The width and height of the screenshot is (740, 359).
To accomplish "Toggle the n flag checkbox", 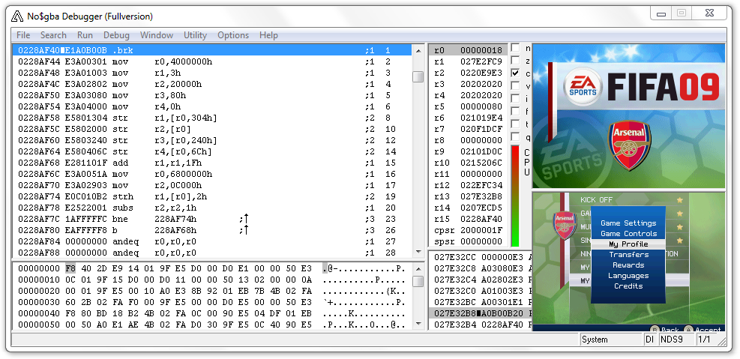I will tap(515, 48).
